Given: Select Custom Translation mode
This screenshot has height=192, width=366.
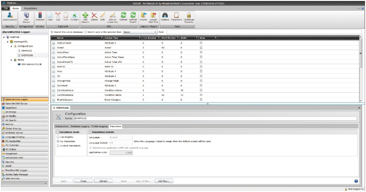Looking at the screenshot, I should 58,146.
